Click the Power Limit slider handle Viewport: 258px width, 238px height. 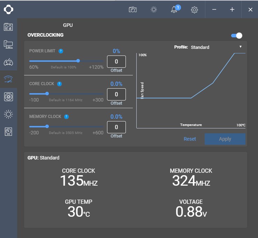(x=78, y=61)
